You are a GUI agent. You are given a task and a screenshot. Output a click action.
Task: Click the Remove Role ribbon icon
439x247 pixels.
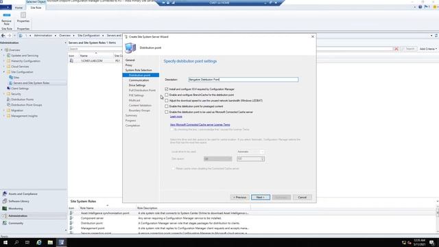tap(7, 15)
